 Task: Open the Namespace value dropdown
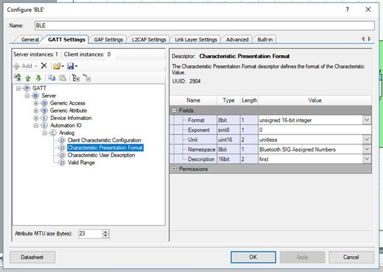tap(367, 149)
